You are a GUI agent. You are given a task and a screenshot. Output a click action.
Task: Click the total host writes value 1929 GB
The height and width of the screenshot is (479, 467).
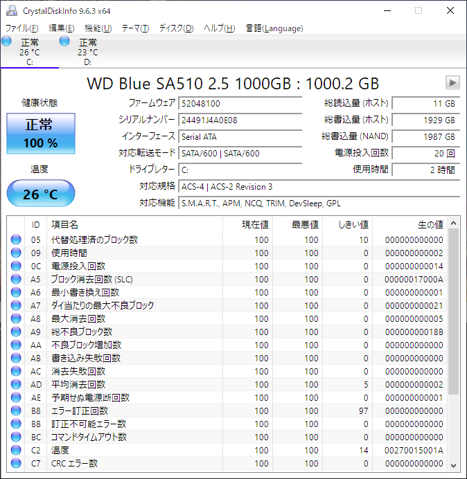[426, 120]
